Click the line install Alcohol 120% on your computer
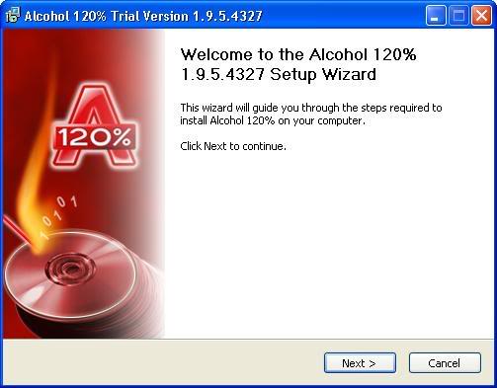 pyautogui.click(x=273, y=120)
